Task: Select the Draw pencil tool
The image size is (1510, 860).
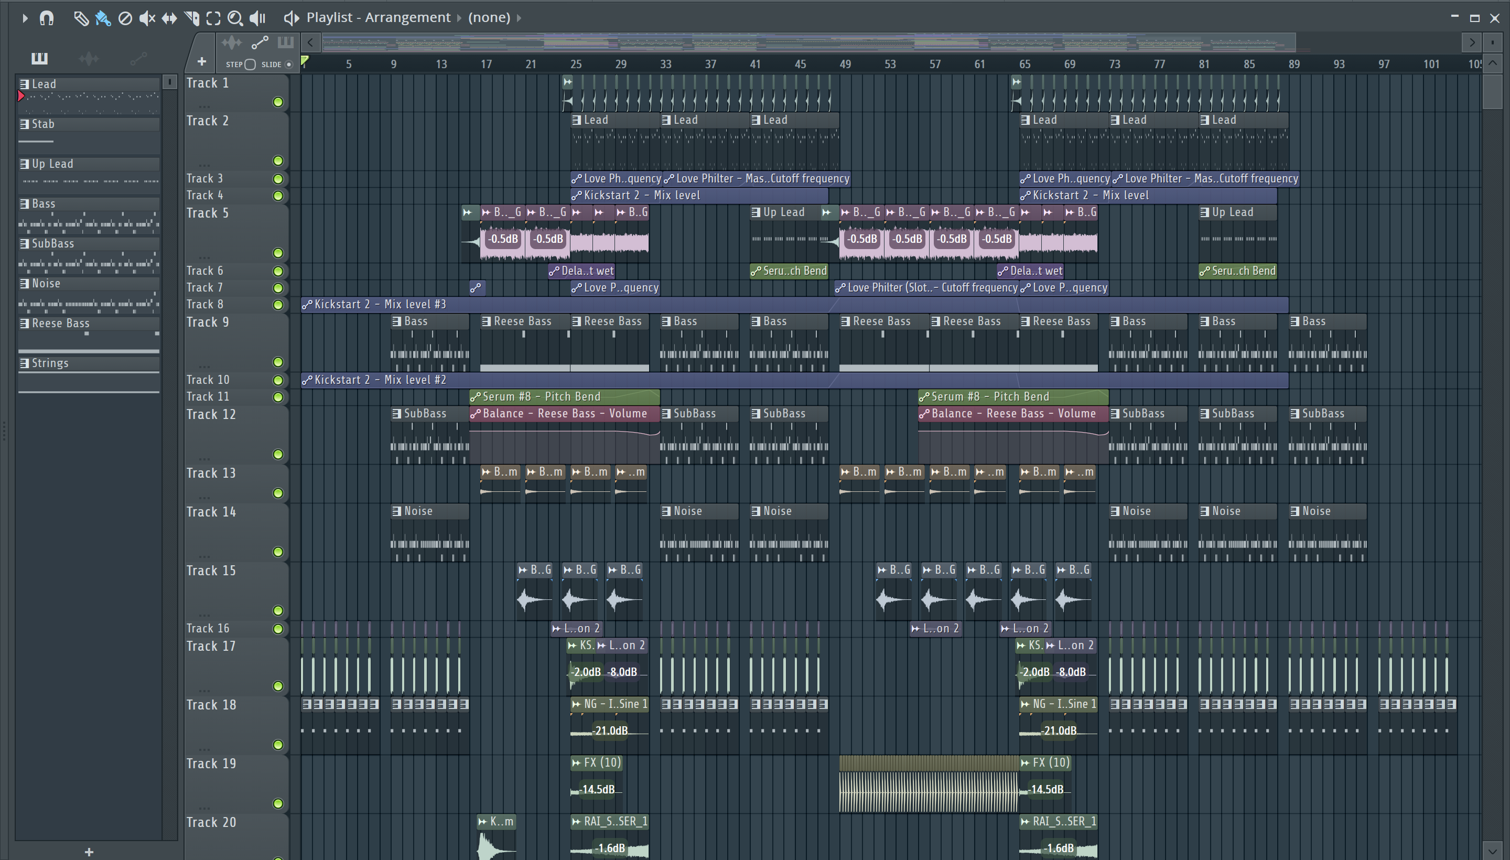Action: pos(81,18)
